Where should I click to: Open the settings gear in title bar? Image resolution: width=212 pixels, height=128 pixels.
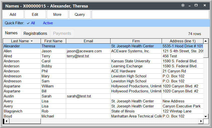pyautogui.click(x=183, y=6)
